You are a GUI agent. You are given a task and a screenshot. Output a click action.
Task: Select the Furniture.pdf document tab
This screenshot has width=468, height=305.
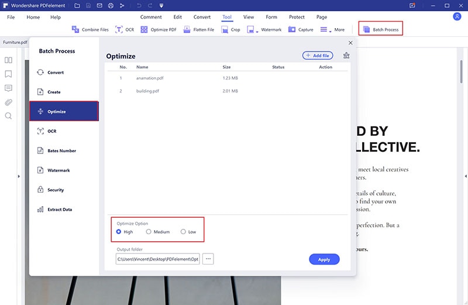[15, 42]
